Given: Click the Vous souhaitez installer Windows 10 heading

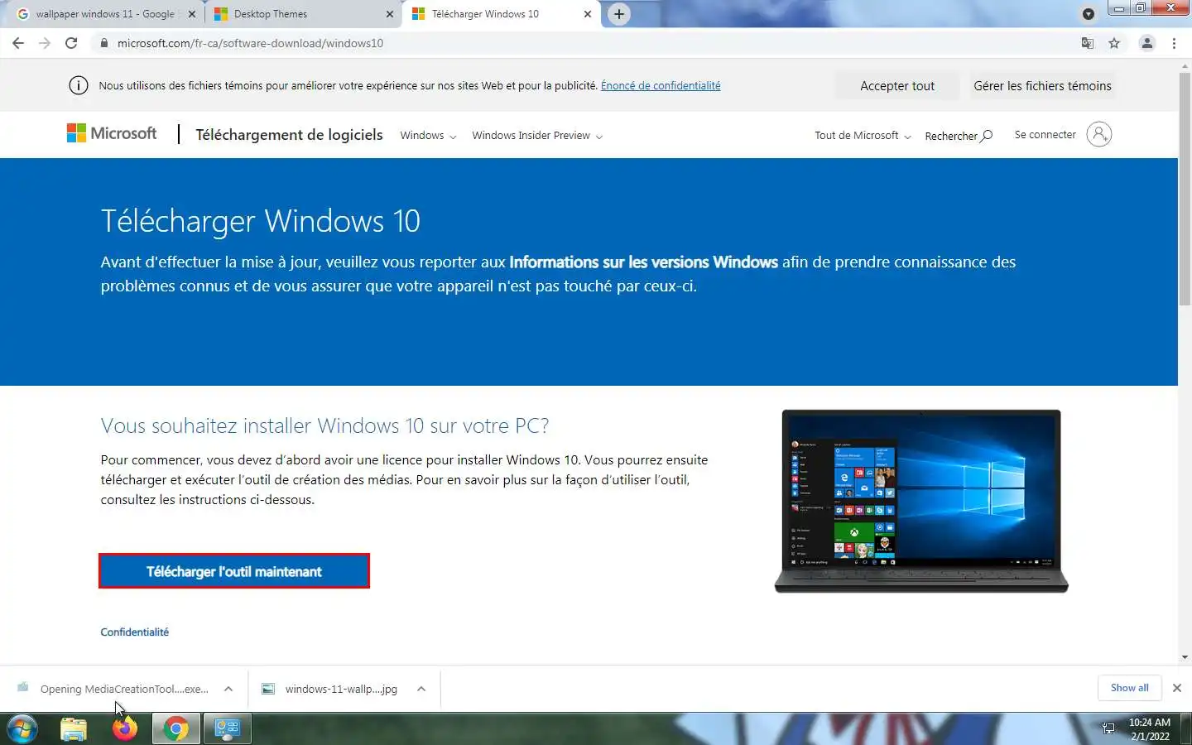Looking at the screenshot, I should coord(324,425).
